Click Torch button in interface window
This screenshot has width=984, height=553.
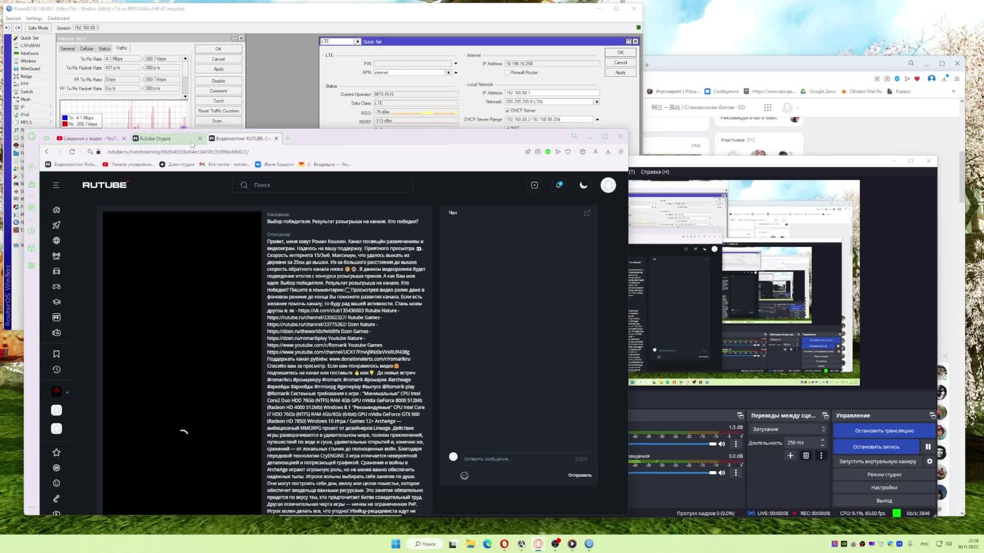point(218,101)
